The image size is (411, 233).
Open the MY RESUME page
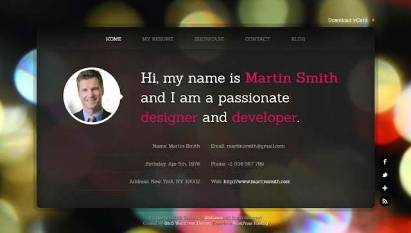[158, 39]
